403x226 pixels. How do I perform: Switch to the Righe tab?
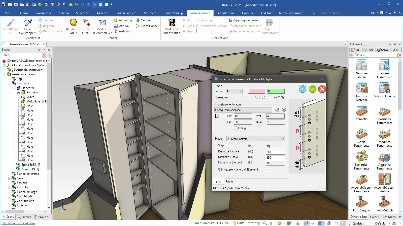(x=229, y=182)
